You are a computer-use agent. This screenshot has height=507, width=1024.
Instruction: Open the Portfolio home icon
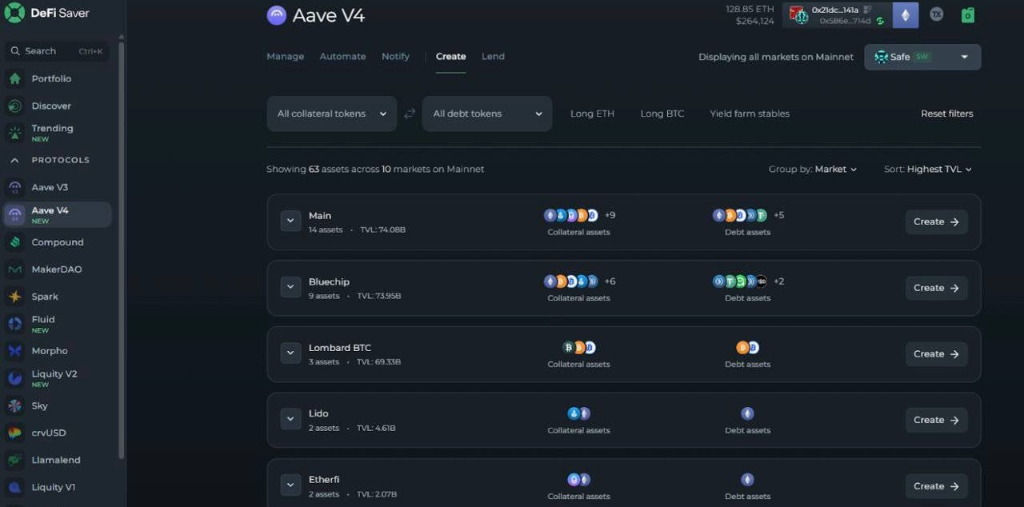14,78
